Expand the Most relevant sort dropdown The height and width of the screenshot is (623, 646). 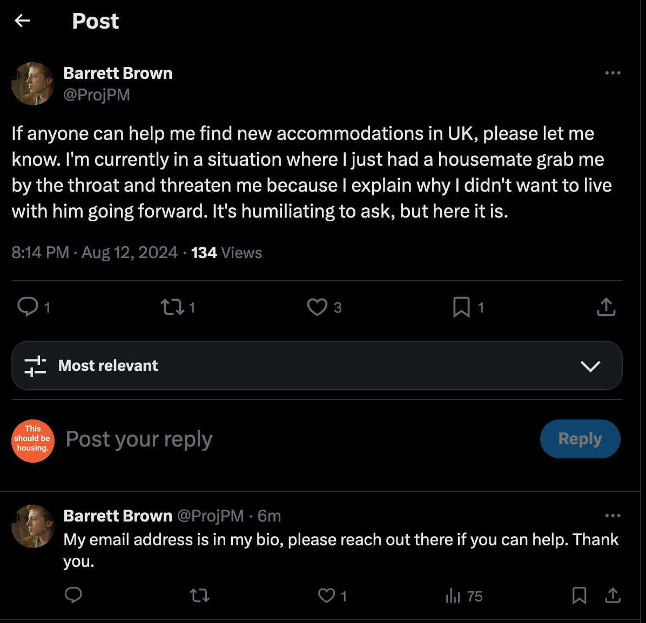[590, 366]
